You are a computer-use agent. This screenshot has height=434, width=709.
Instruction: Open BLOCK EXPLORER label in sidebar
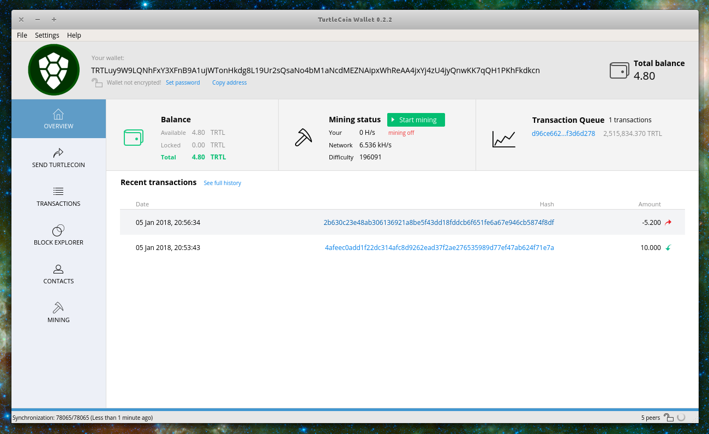58,242
